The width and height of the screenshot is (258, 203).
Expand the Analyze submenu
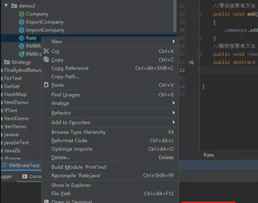click(174, 103)
